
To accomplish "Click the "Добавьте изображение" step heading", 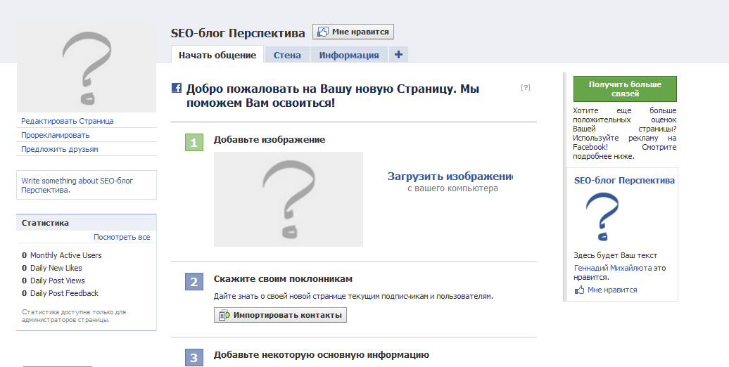I will [270, 139].
